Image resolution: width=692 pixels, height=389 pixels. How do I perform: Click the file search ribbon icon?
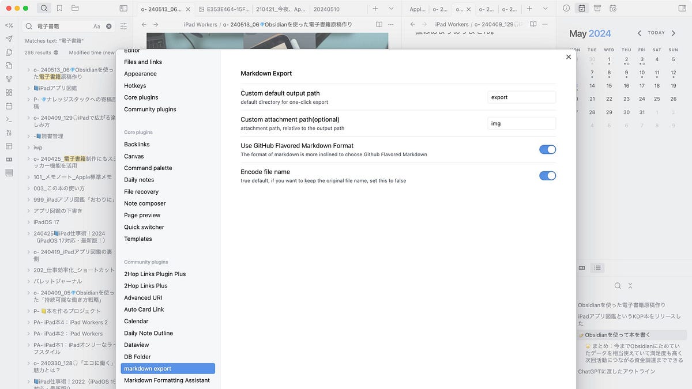(9, 66)
